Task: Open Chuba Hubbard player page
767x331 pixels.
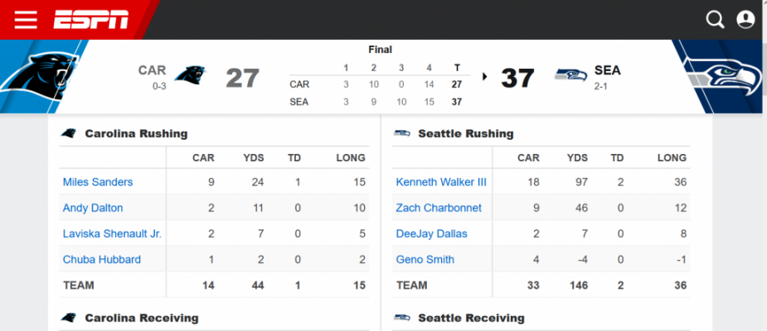Action: pyautogui.click(x=102, y=259)
